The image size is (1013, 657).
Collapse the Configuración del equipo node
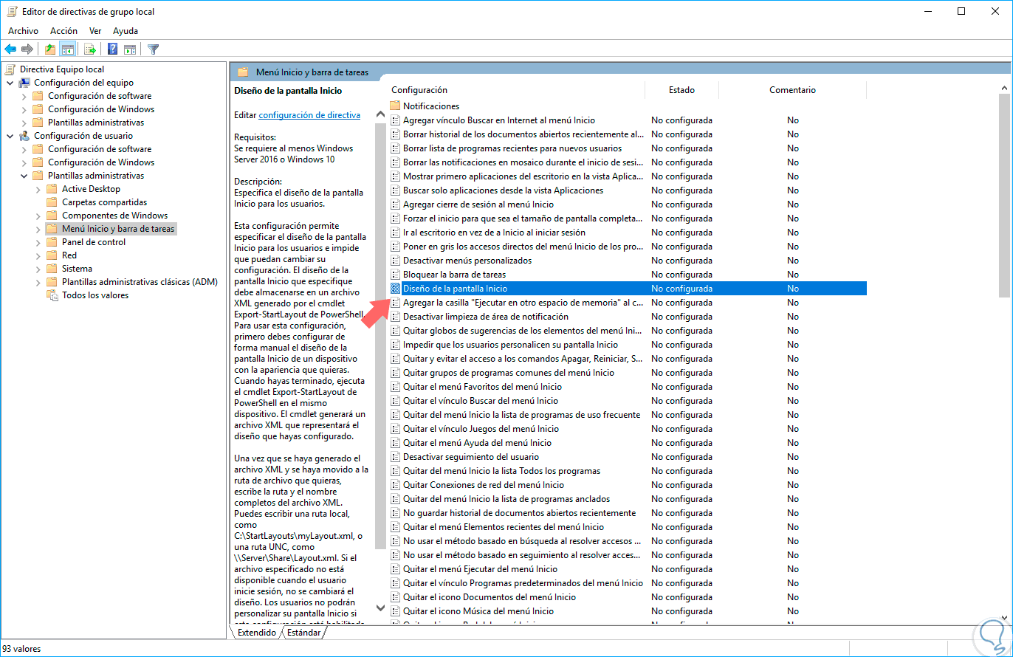tap(10, 83)
